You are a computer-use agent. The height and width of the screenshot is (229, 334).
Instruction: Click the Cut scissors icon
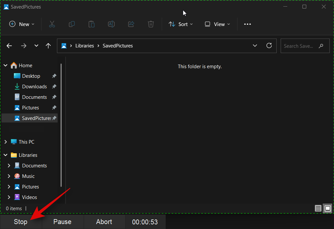pyautogui.click(x=52, y=24)
